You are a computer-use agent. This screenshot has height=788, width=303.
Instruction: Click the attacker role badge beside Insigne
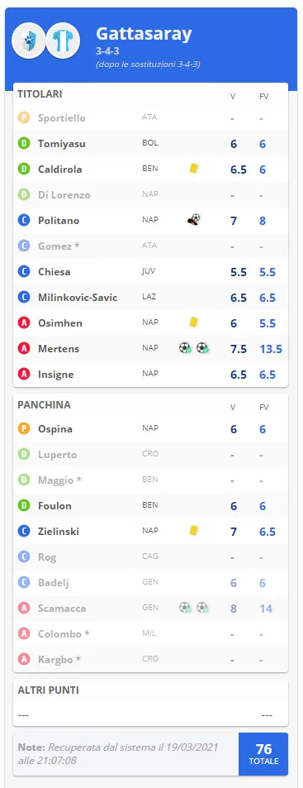[x=24, y=375]
